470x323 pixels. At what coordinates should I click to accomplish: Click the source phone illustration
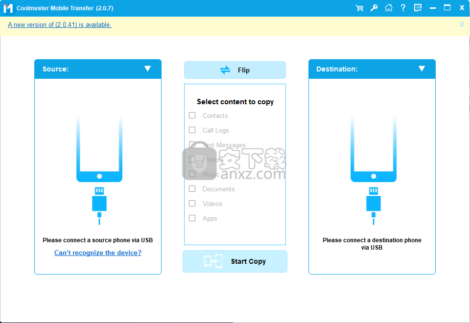pyautogui.click(x=99, y=149)
